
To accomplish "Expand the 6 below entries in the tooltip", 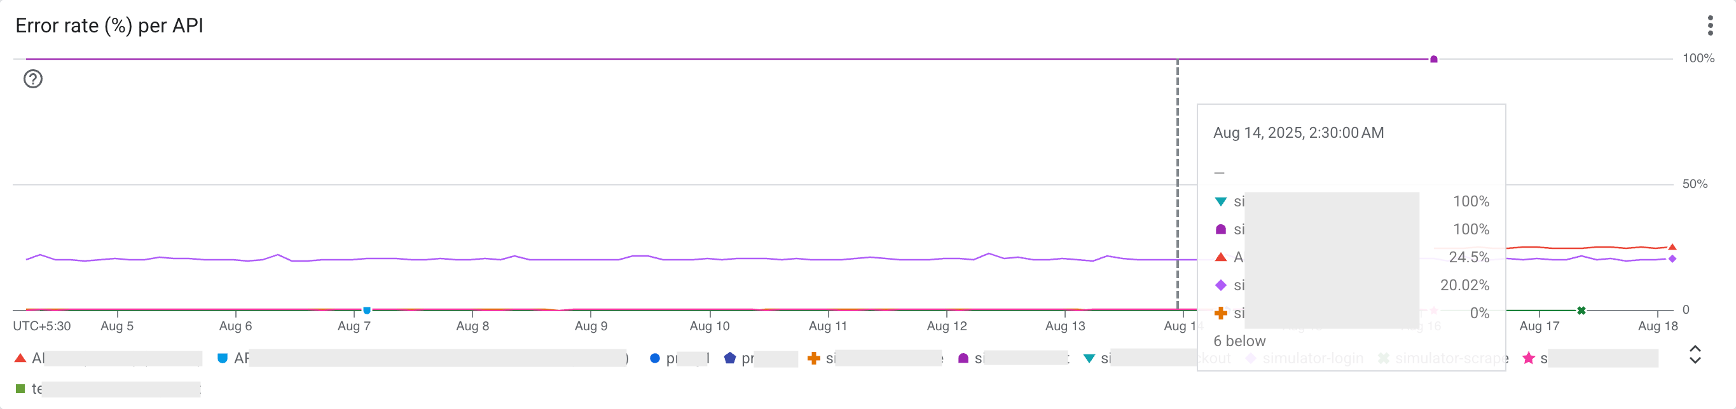I will tap(1239, 341).
